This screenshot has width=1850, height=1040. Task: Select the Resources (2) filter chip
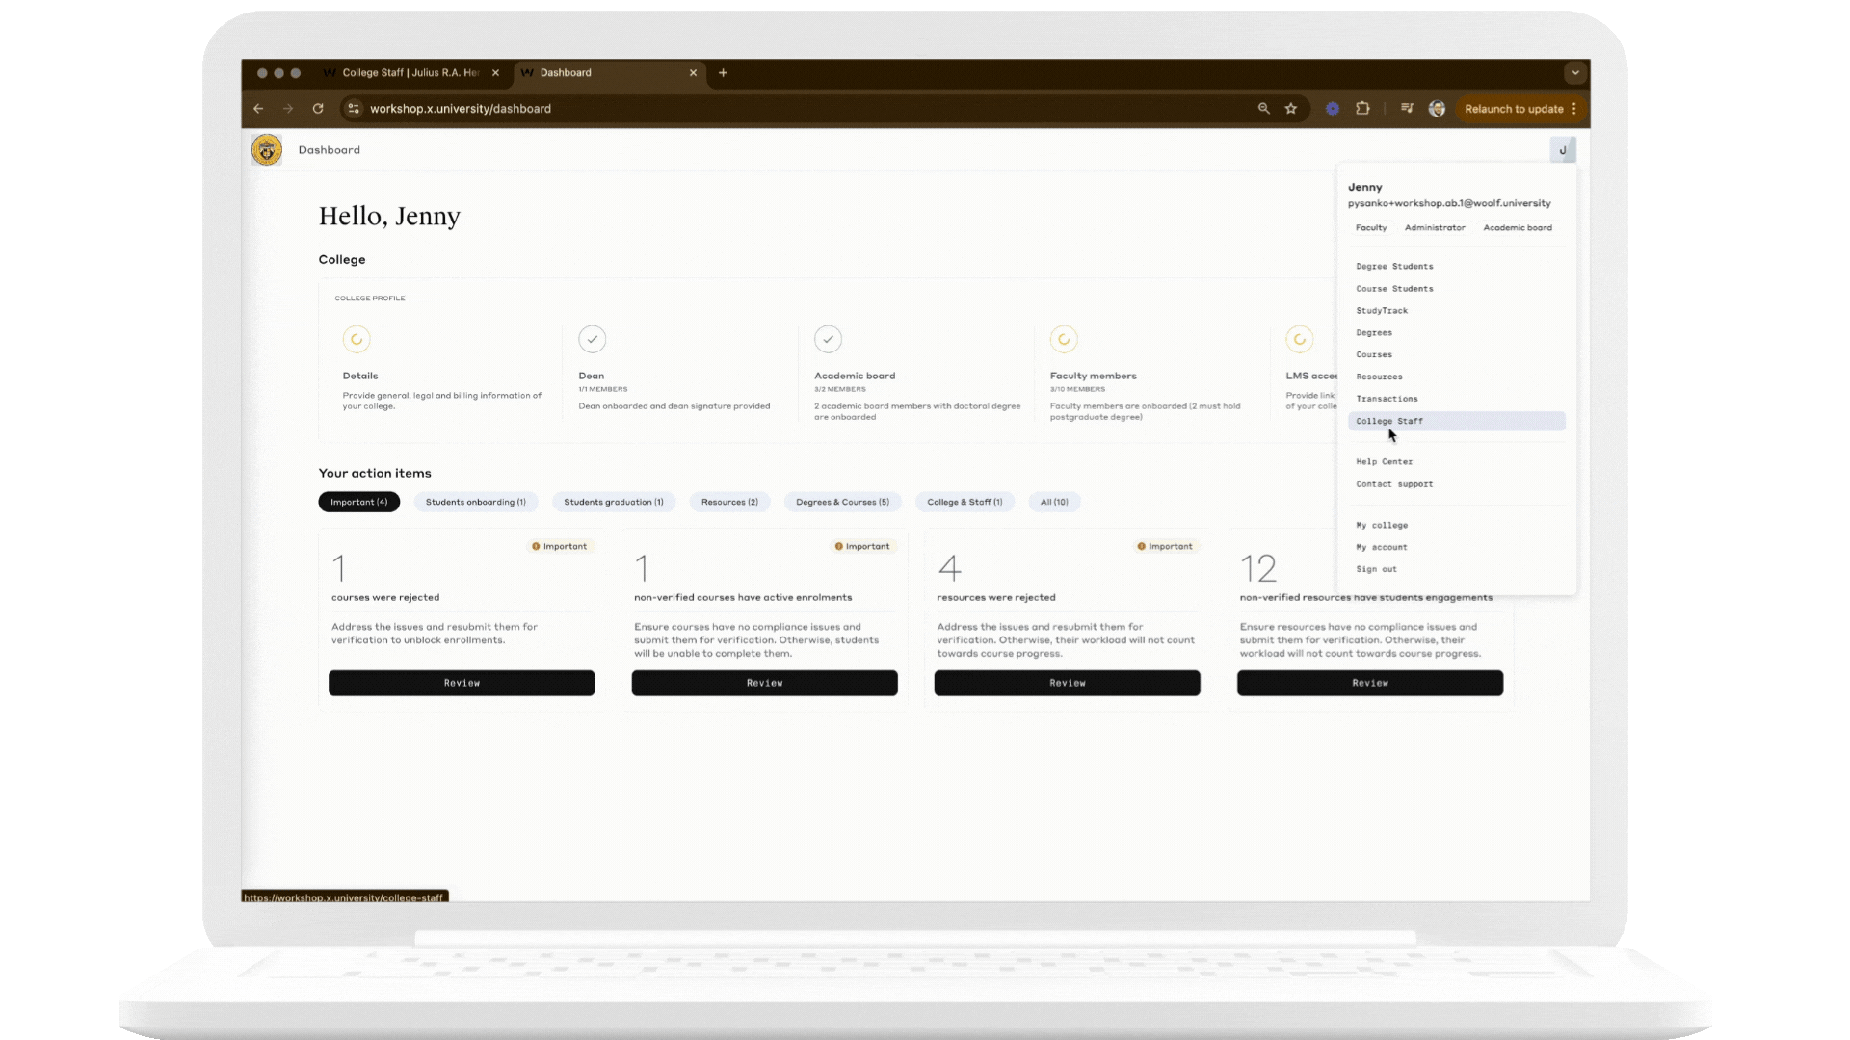point(729,502)
